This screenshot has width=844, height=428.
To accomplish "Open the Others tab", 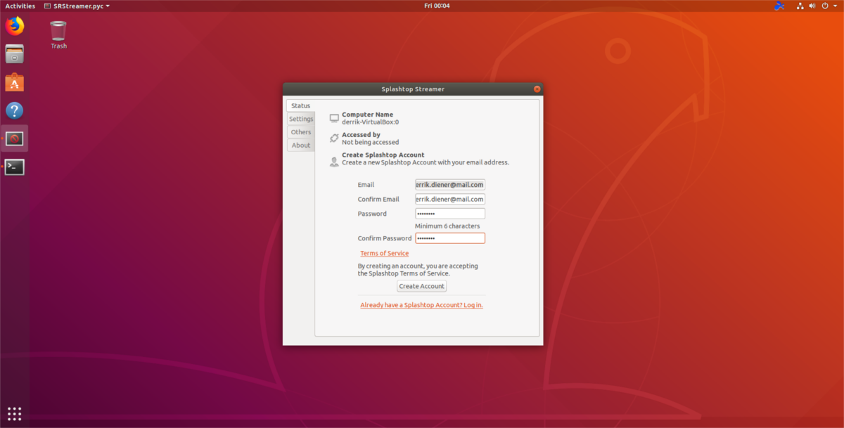I will (x=301, y=132).
